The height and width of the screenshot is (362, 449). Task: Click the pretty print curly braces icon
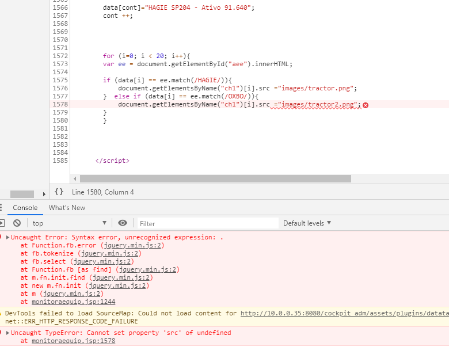pos(59,192)
